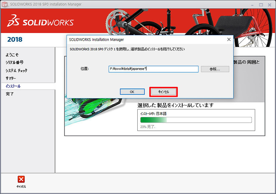Select サマリー step in sidebar

pyautogui.click(x=11, y=78)
